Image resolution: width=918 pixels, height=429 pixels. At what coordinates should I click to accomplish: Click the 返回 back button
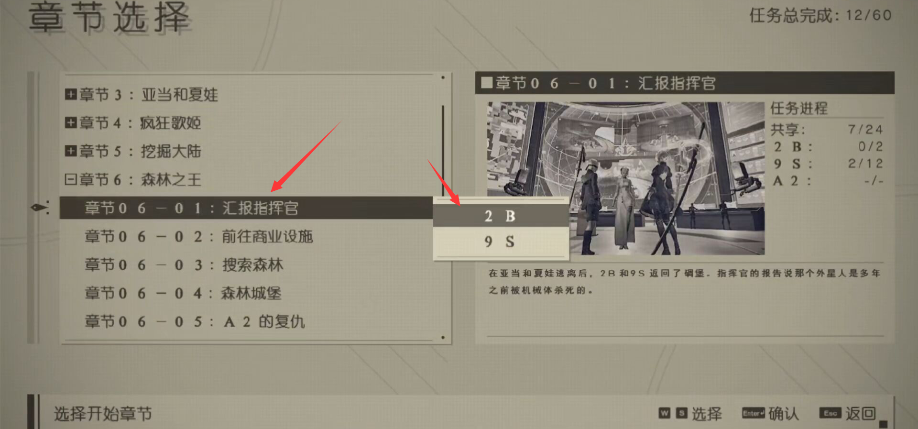tap(861, 414)
